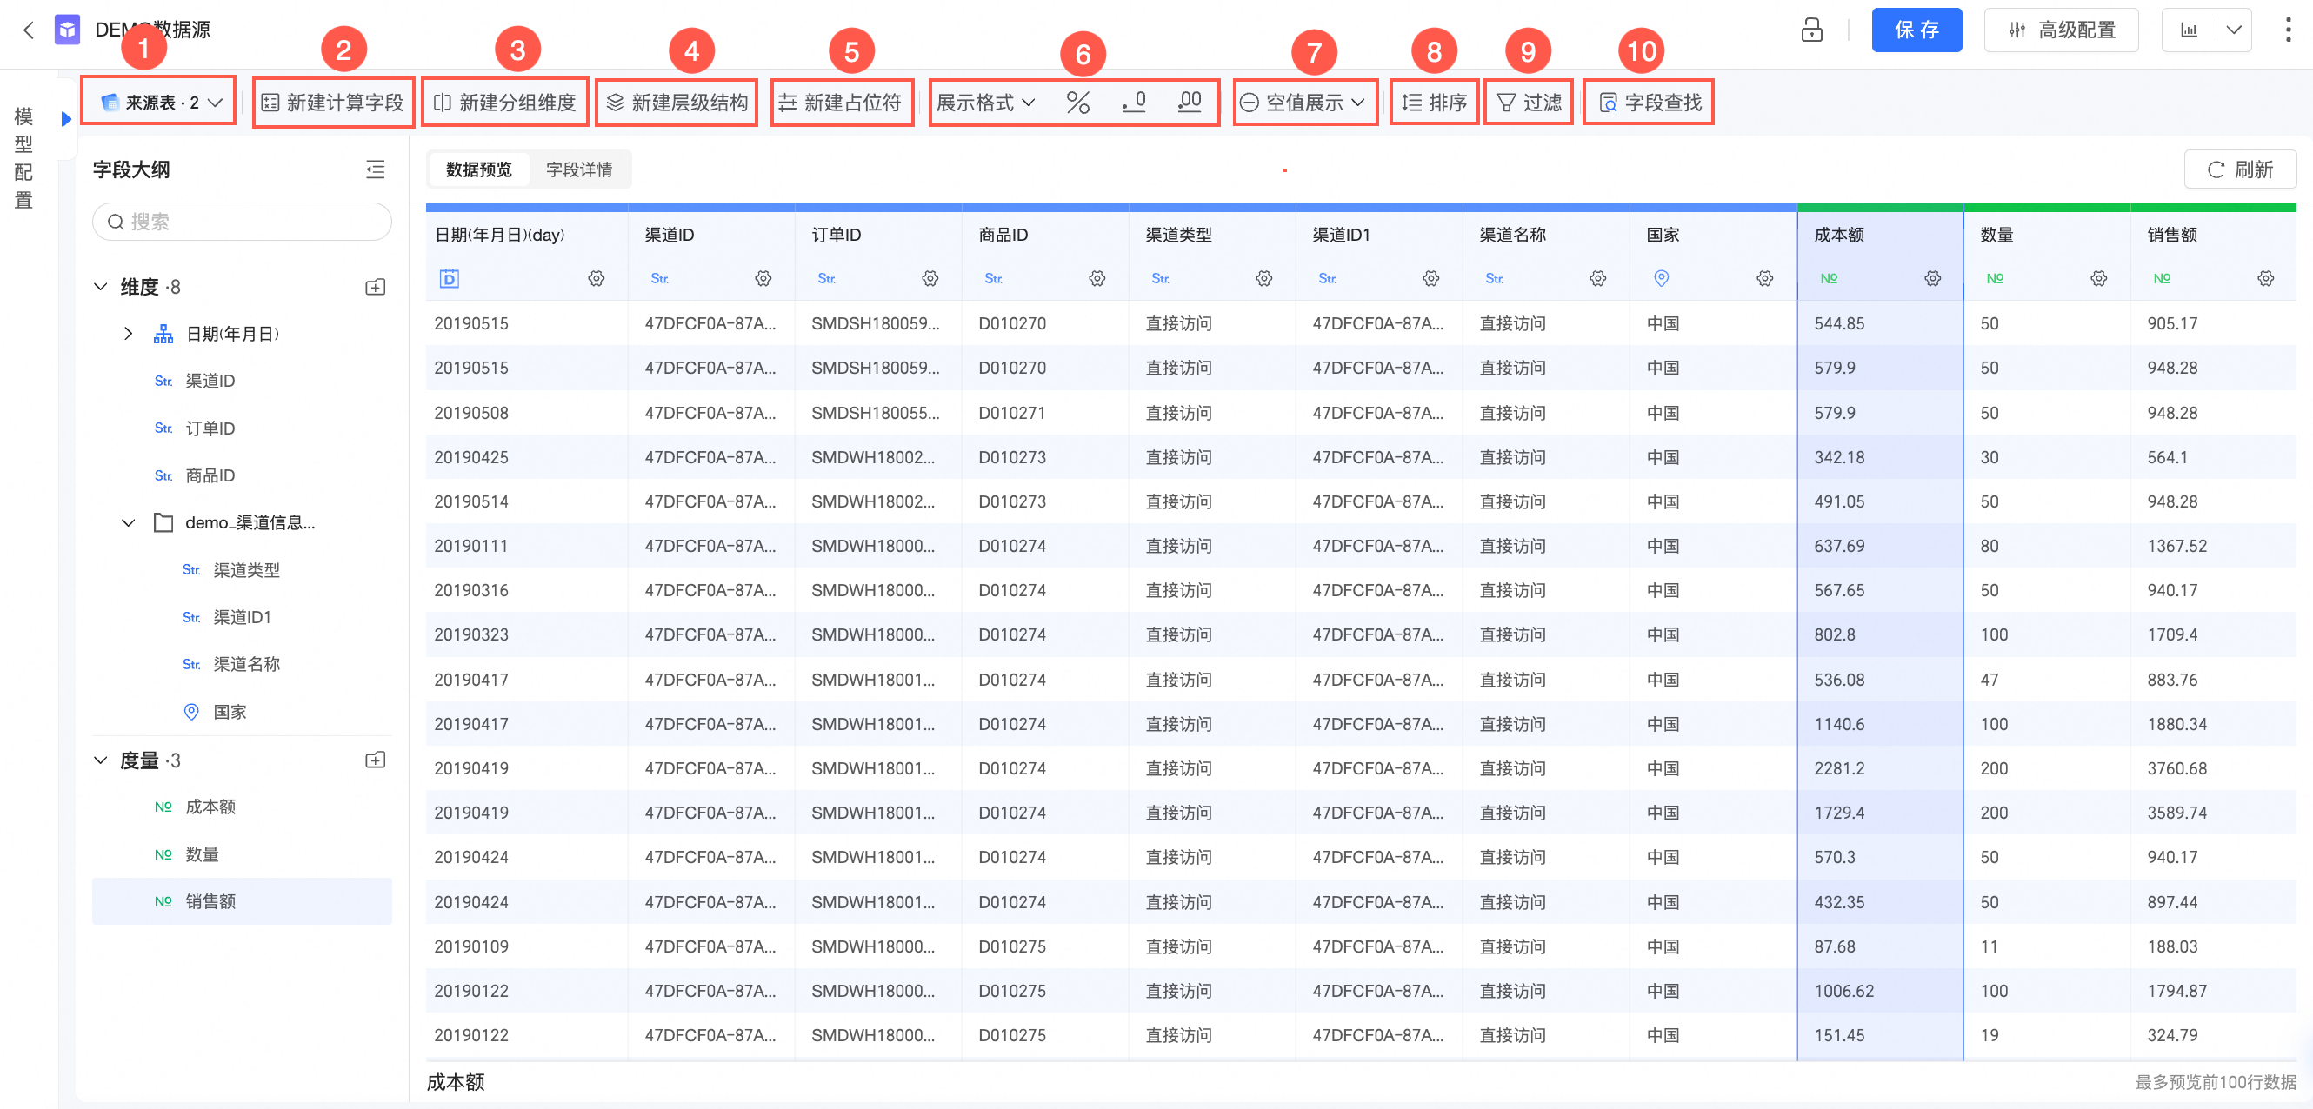
Task: Open gear settings for 销售额 column
Action: pos(2265,278)
